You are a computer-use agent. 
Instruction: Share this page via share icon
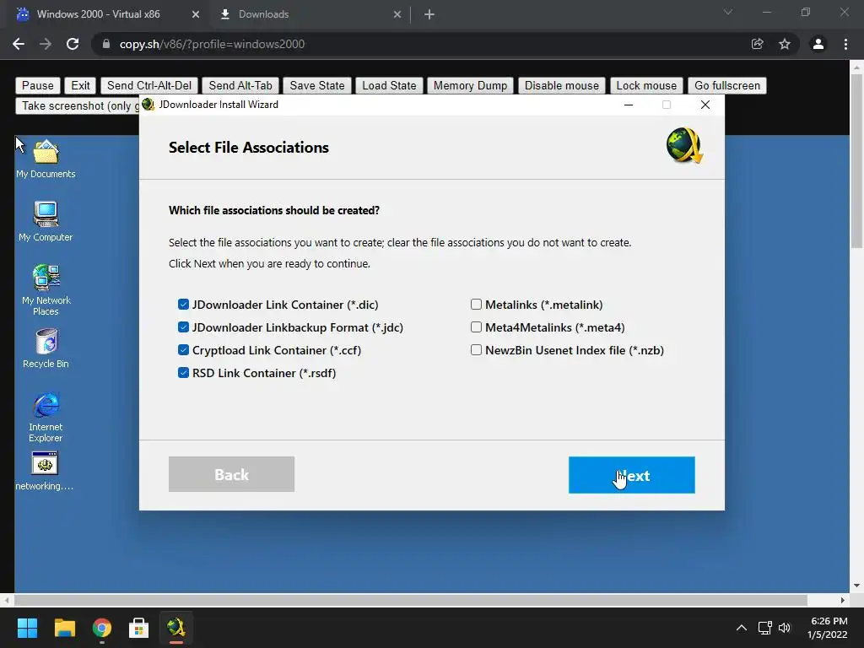click(x=758, y=44)
